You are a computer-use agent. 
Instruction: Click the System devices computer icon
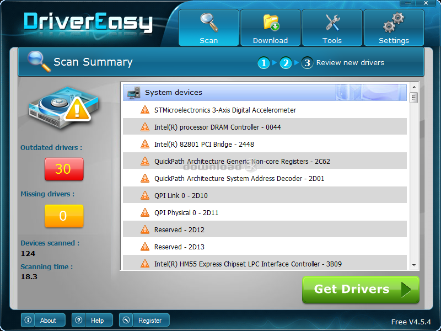pos(133,93)
